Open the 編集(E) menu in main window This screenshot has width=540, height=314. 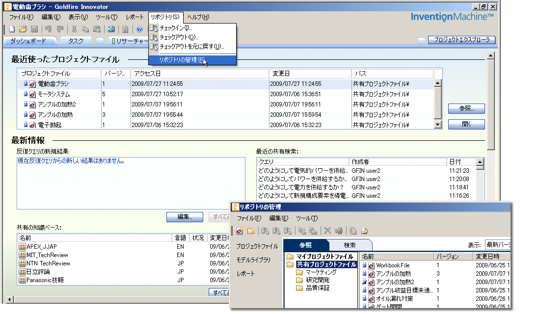click(51, 17)
